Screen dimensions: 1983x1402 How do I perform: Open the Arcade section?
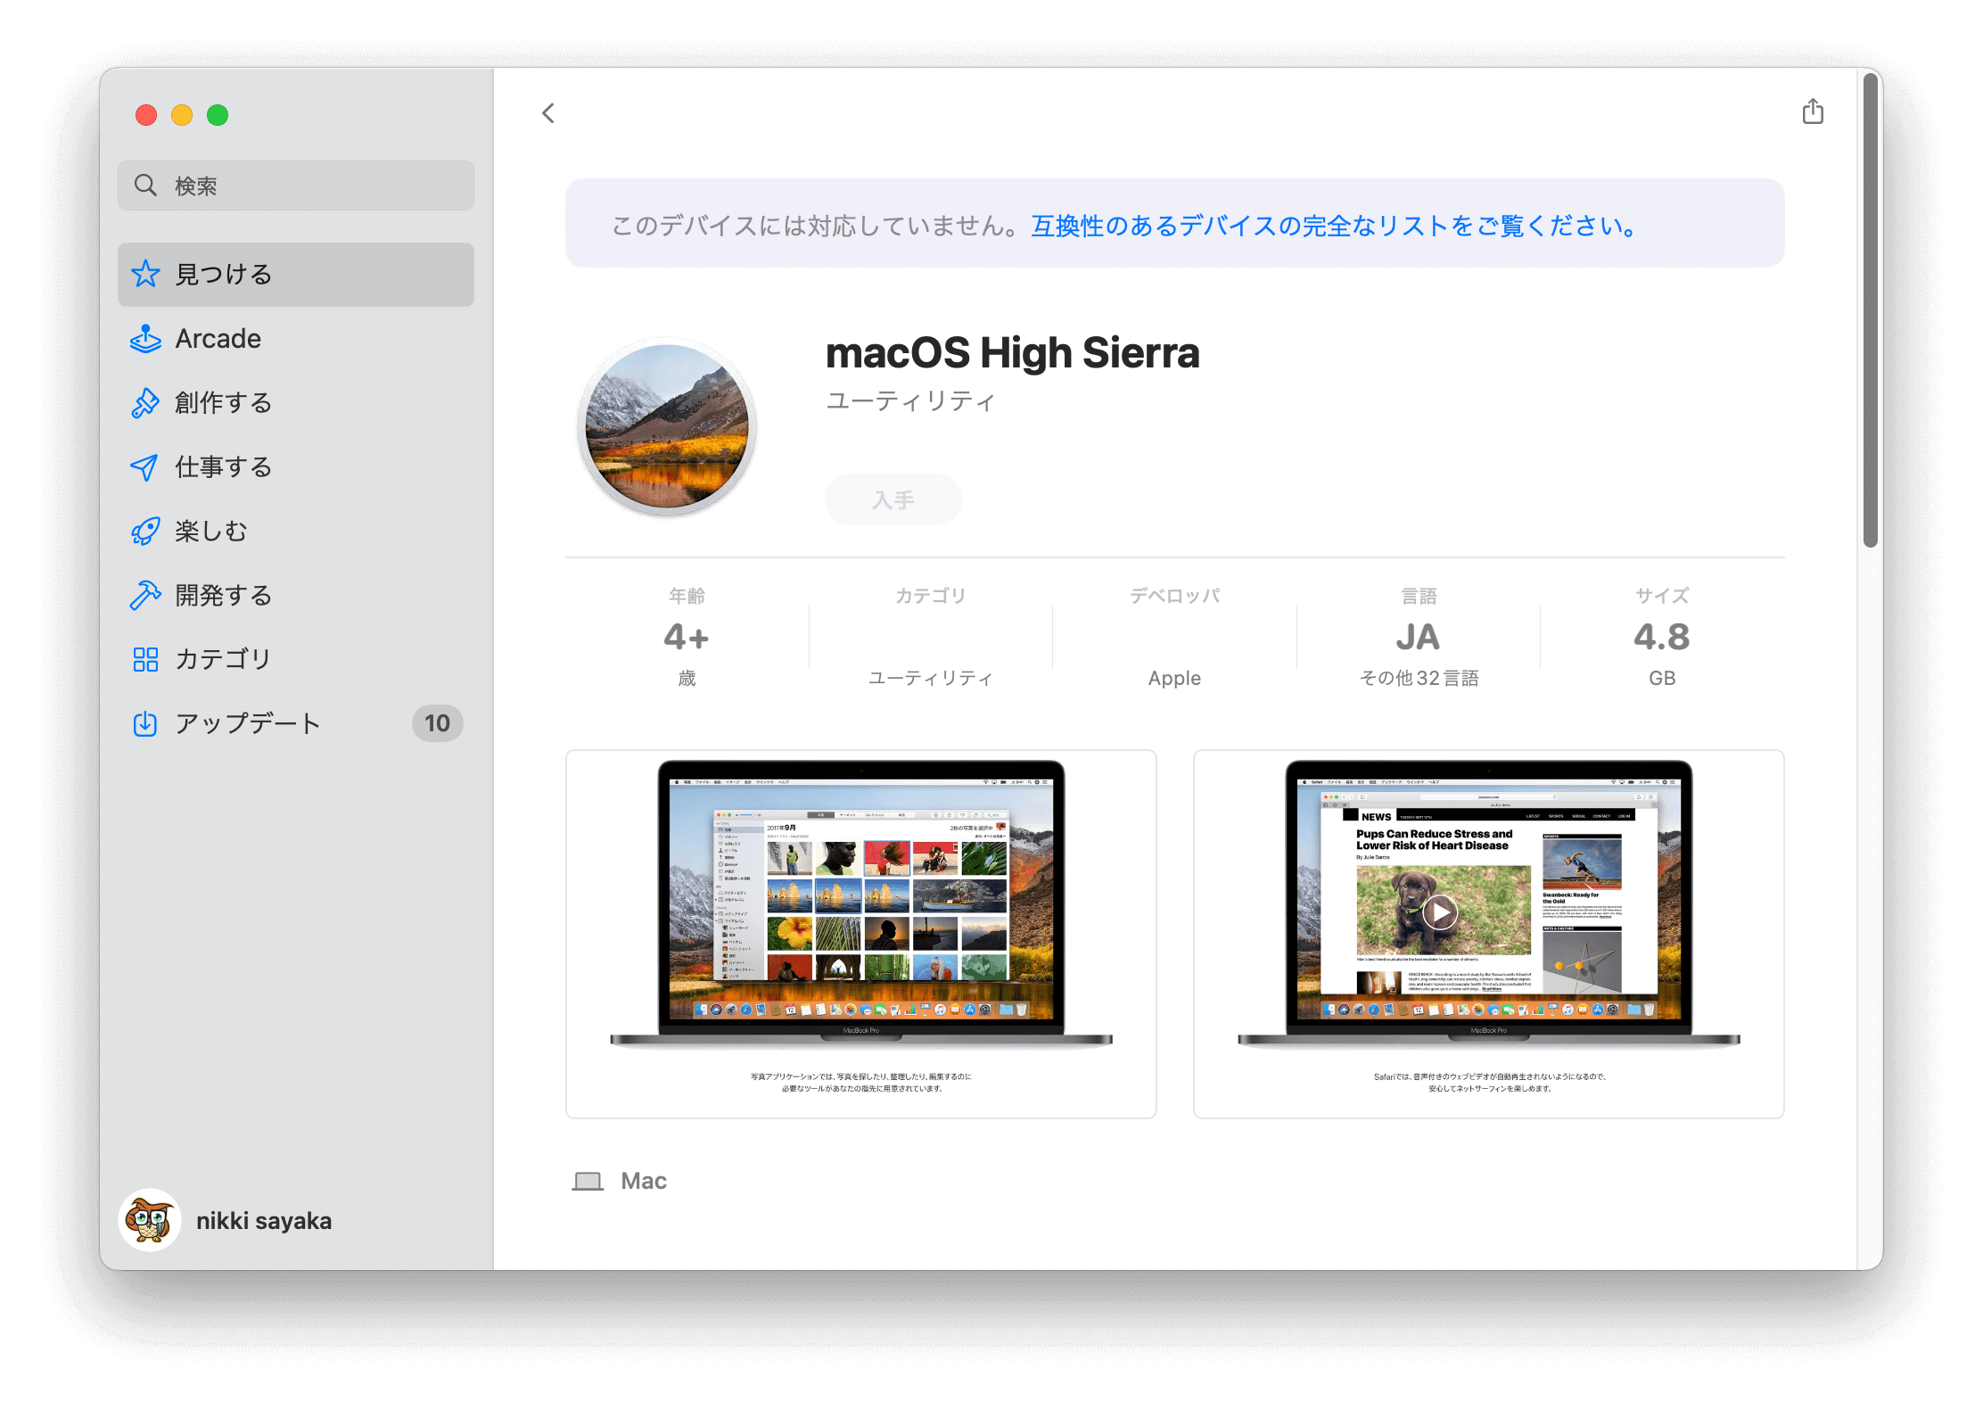coord(296,339)
